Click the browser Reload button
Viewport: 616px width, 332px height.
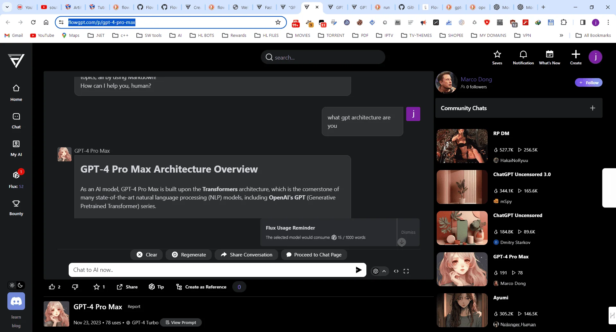33,22
